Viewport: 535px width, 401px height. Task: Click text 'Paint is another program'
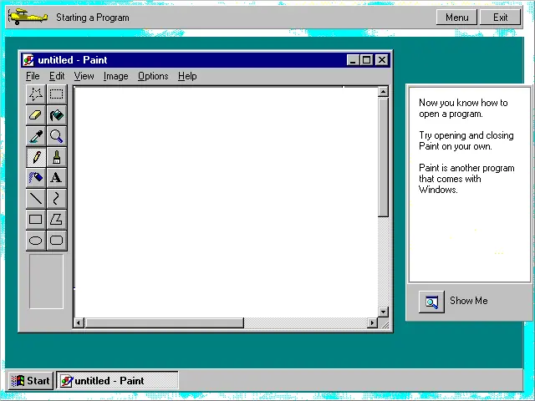click(x=466, y=168)
